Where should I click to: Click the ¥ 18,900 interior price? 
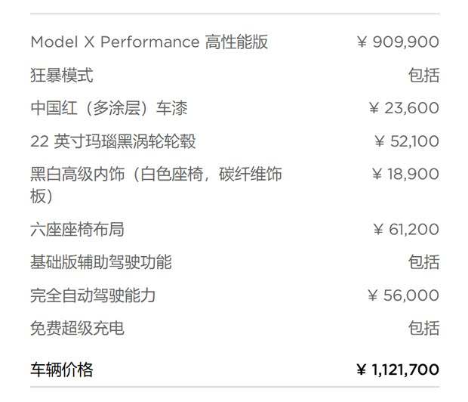(405, 175)
